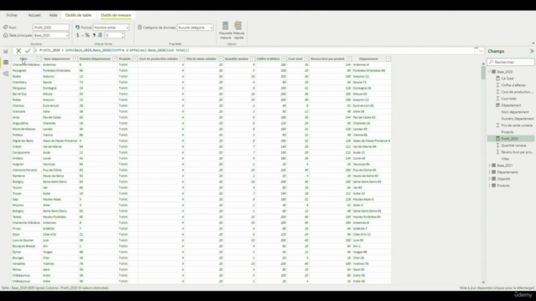Click the Produits table icon at the bottom

[493, 186]
